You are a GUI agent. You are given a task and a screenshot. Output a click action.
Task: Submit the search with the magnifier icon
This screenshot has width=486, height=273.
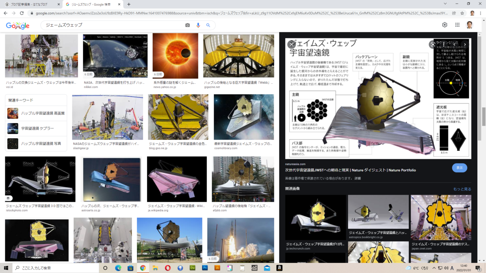click(208, 25)
